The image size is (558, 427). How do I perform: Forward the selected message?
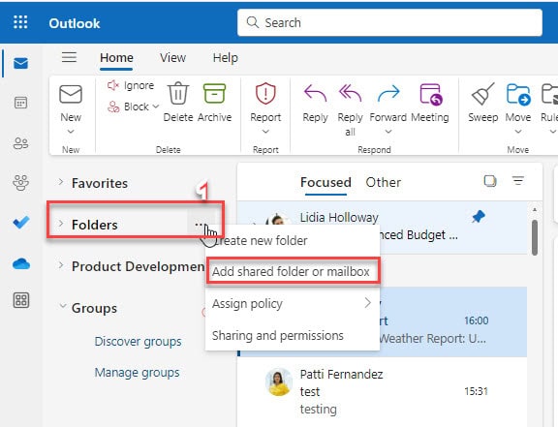(387, 104)
